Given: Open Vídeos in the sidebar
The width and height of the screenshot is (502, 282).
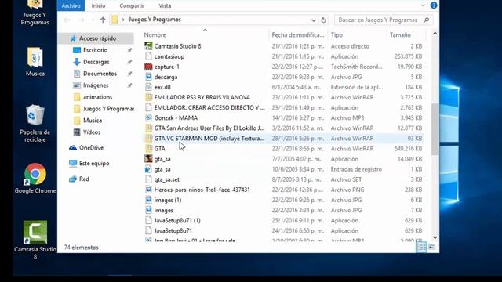Looking at the screenshot, I should (x=92, y=132).
